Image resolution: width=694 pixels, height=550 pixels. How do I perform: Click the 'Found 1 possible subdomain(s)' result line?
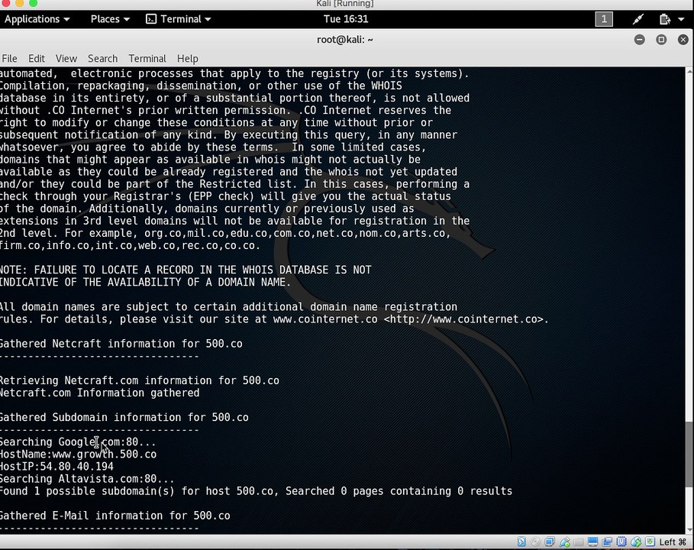[x=257, y=491]
